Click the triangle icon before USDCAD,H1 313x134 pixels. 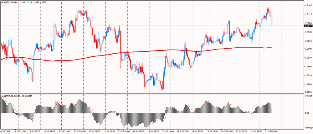coord(2,2)
